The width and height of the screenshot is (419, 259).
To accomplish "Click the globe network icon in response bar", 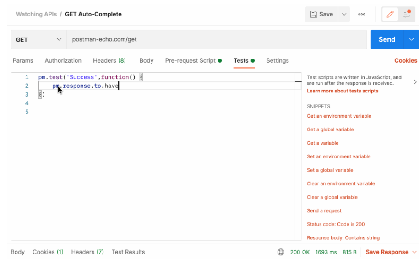I will [x=281, y=252].
